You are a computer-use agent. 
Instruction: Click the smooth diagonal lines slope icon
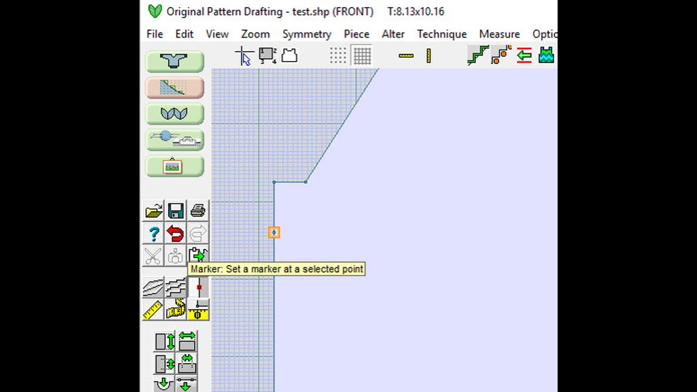(x=154, y=287)
